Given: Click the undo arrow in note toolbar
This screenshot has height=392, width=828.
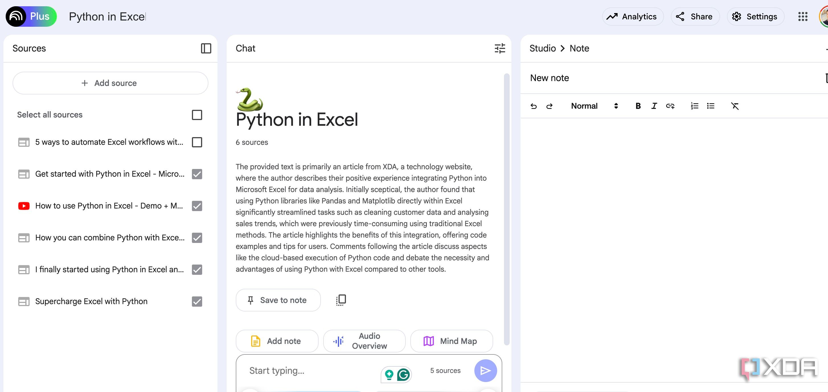Looking at the screenshot, I should [x=534, y=106].
